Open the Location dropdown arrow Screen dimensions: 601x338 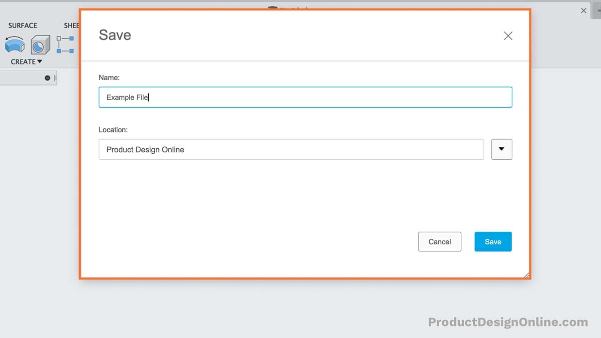click(x=501, y=149)
